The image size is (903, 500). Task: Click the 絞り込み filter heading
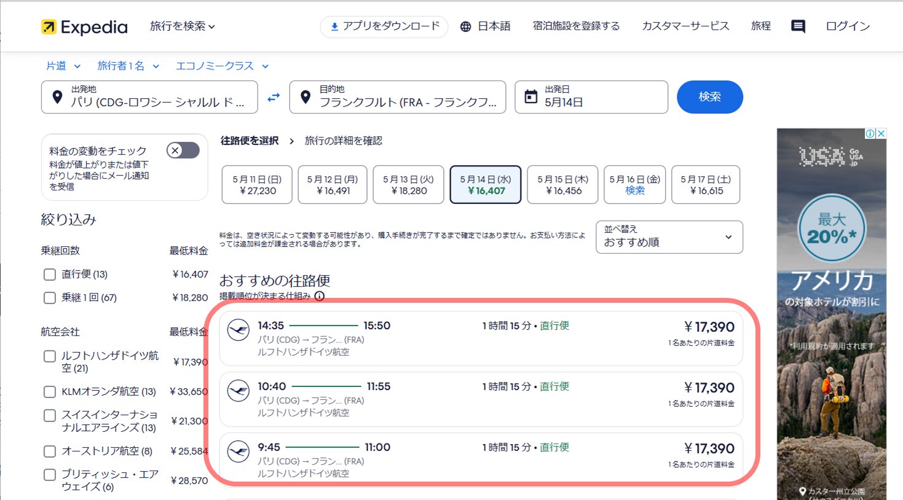click(69, 219)
